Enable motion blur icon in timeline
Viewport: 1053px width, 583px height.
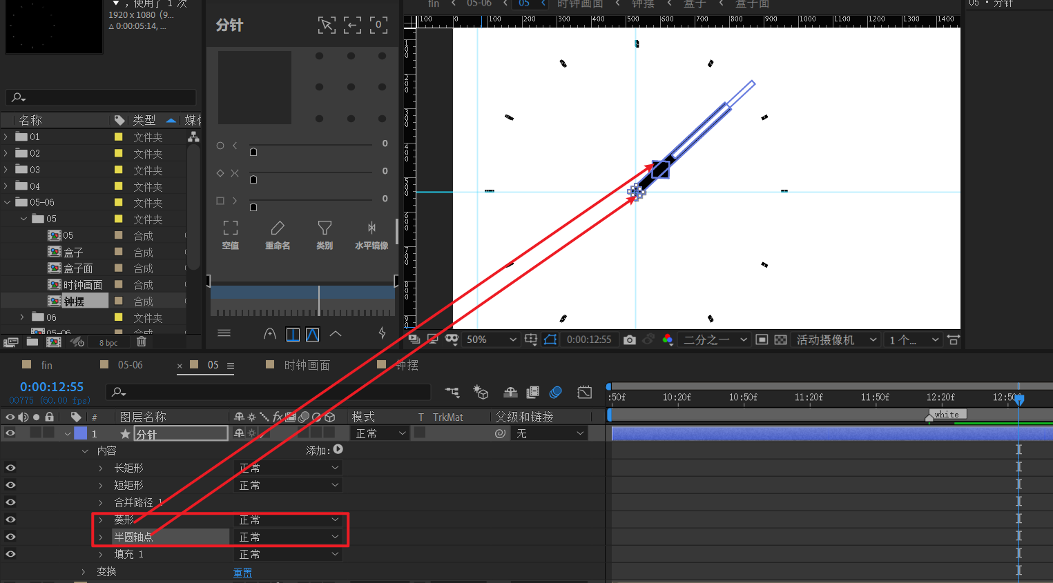556,393
